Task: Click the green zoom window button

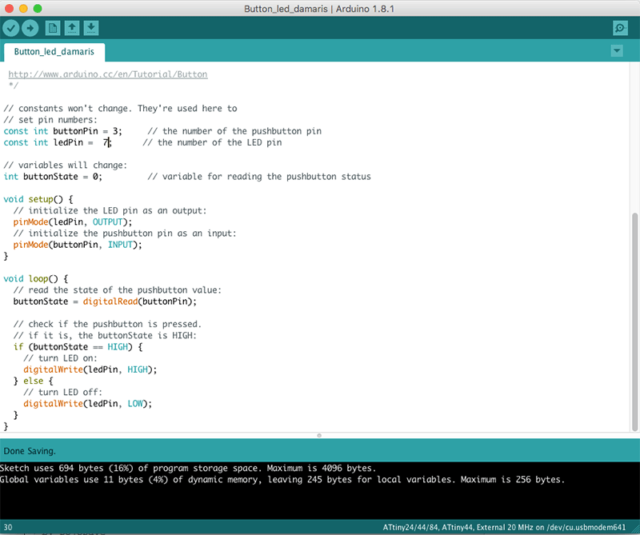Action: 38,8
